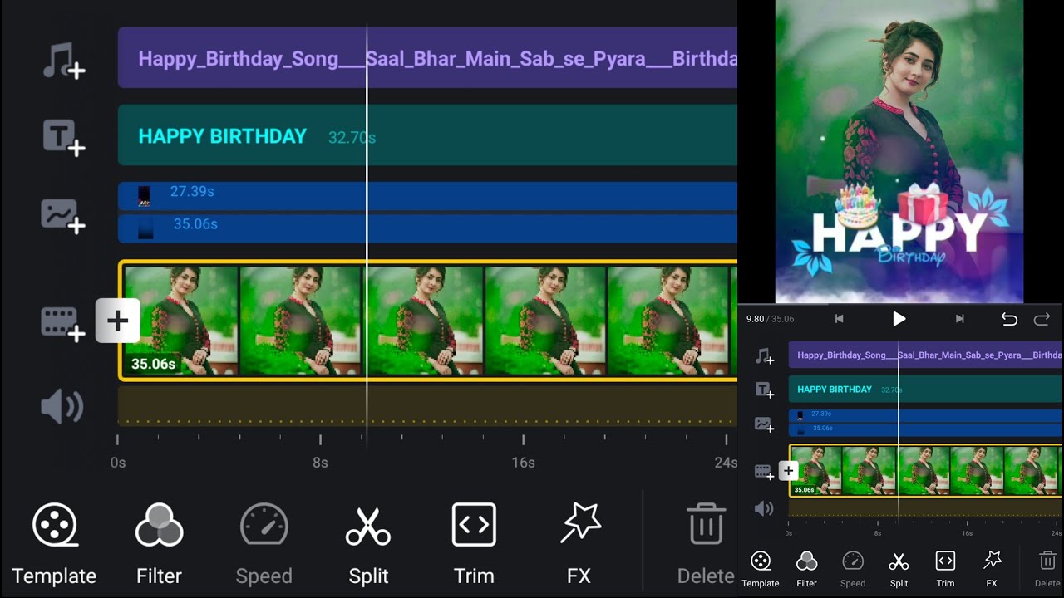Click the large dotted original audio track
Screen dimensions: 1064x598
point(427,406)
